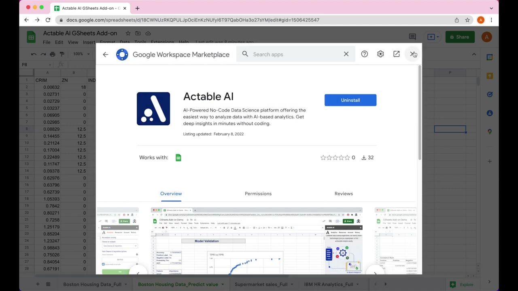The width and height of the screenshot is (518, 291).
Task: Clear the Search apps field
Action: pyautogui.click(x=346, y=54)
